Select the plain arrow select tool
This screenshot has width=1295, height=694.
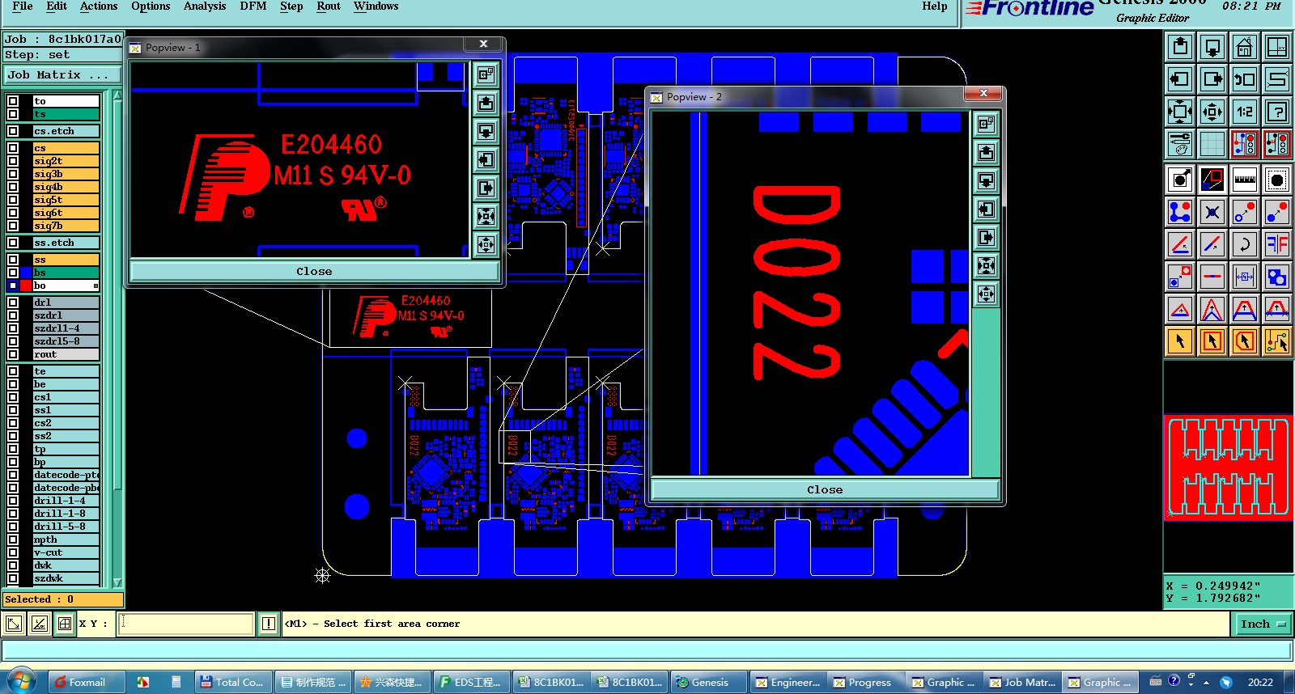[x=1180, y=341]
